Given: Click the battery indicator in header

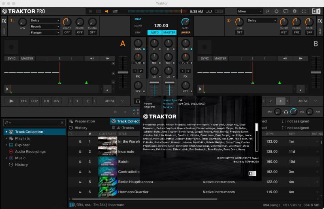Looking at the screenshot, I should click(209, 11).
